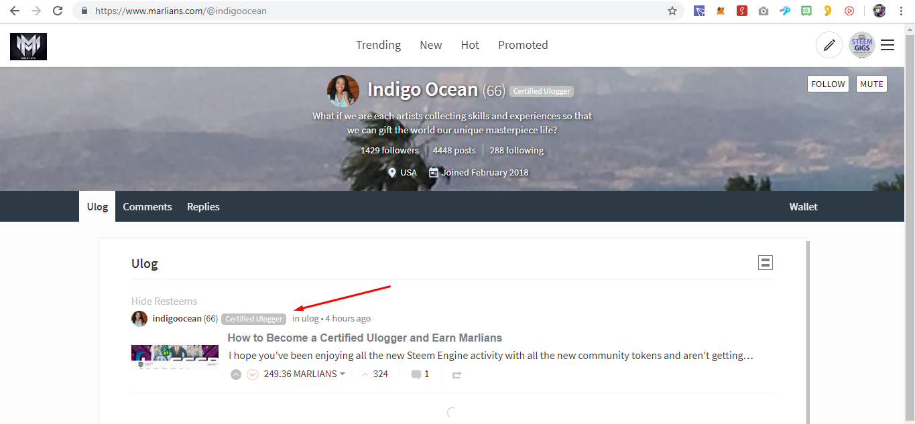Open the 288 following list
Screen dimensions: 915x424
[516, 150]
